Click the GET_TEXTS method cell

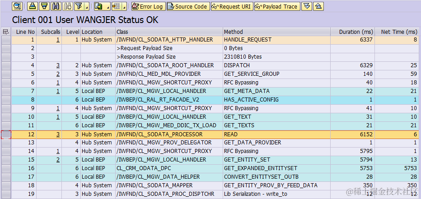pos(276,125)
